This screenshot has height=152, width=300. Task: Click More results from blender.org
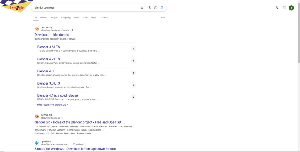pyautogui.click(x=52, y=105)
